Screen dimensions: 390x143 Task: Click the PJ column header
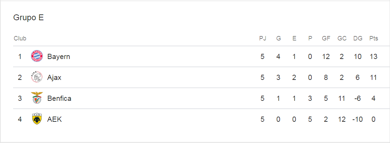[x=263, y=39]
